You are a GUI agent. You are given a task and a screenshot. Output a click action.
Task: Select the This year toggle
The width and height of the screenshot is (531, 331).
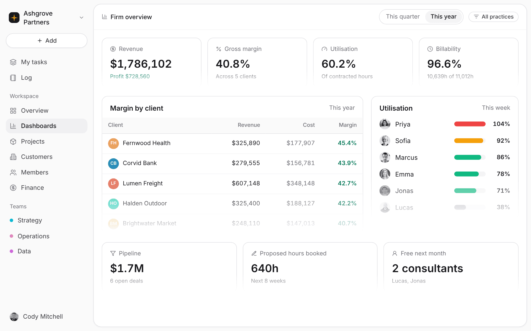point(443,17)
